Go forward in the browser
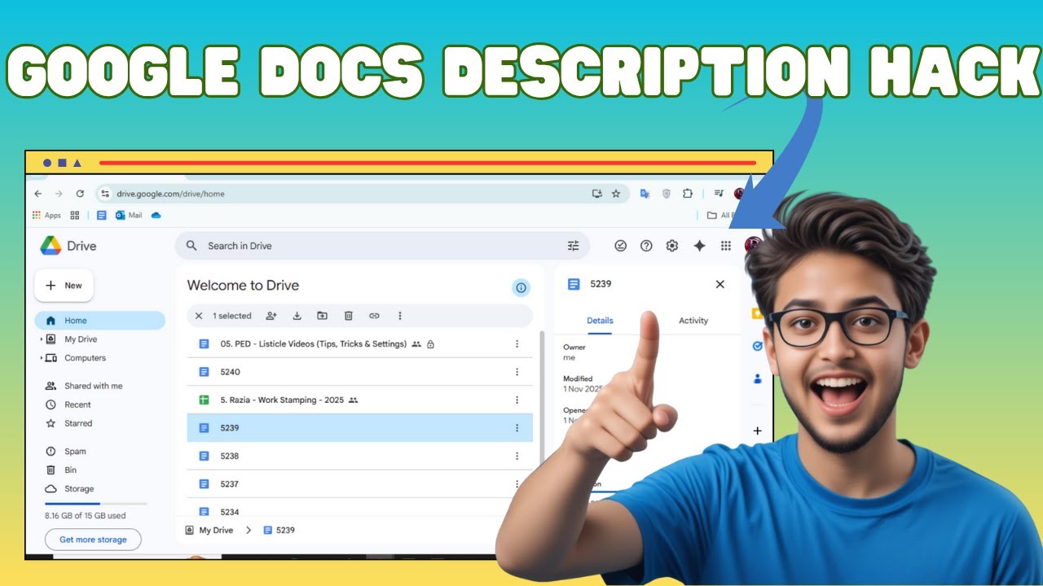The width and height of the screenshot is (1043, 586). 59,194
